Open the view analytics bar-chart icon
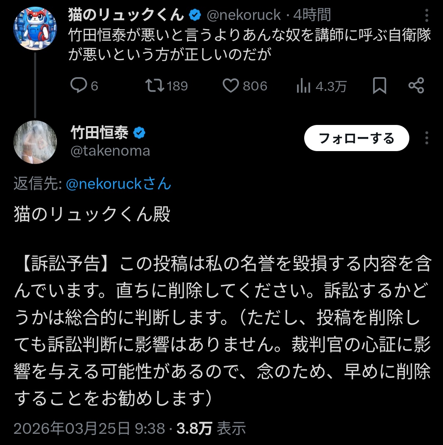 304,86
